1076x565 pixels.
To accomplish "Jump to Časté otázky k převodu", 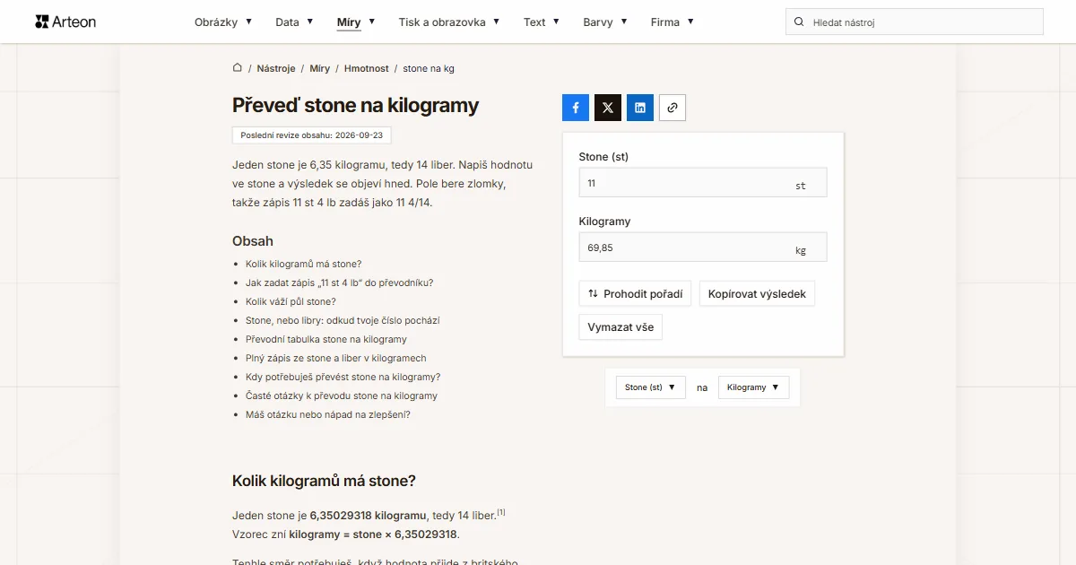I will coord(342,395).
